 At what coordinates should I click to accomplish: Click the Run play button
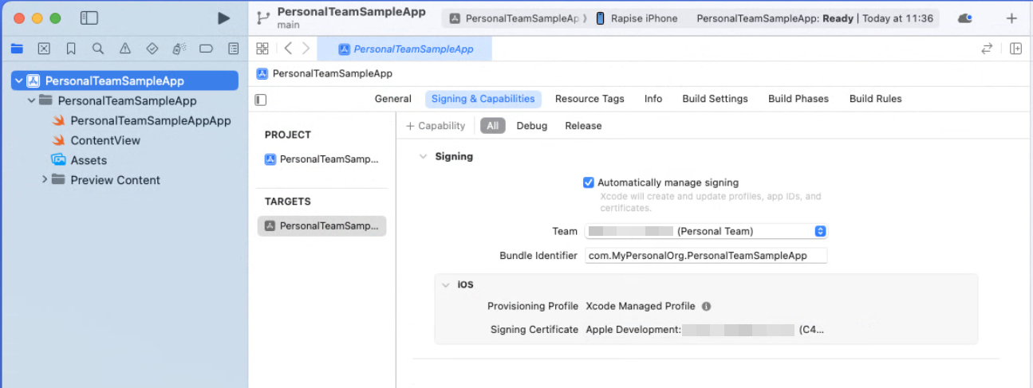223,18
